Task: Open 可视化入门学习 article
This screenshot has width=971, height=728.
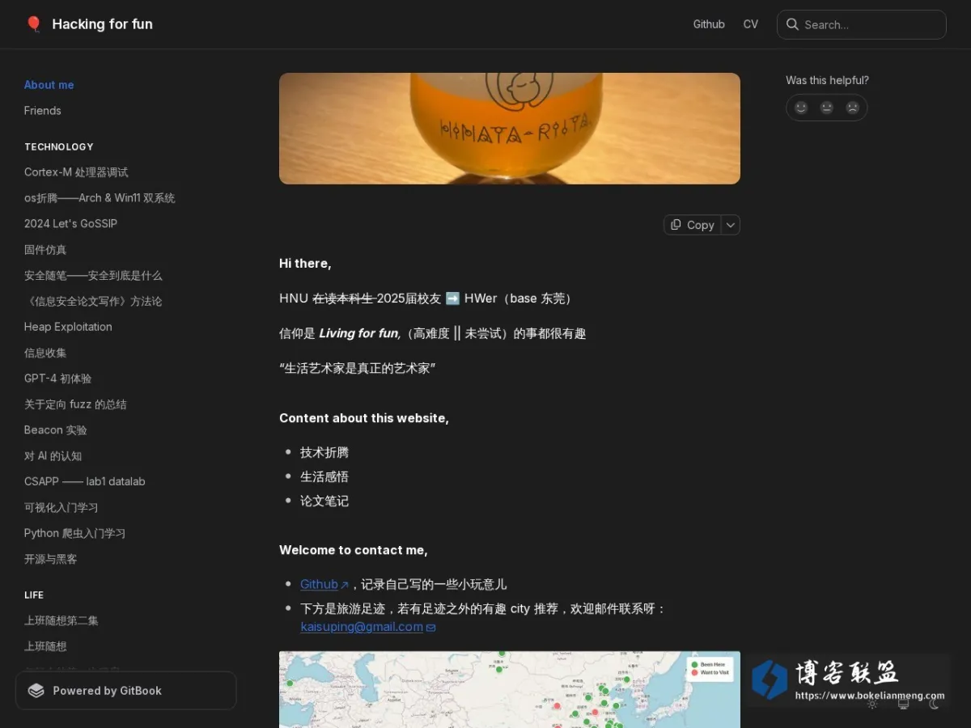Action: pyautogui.click(x=61, y=507)
